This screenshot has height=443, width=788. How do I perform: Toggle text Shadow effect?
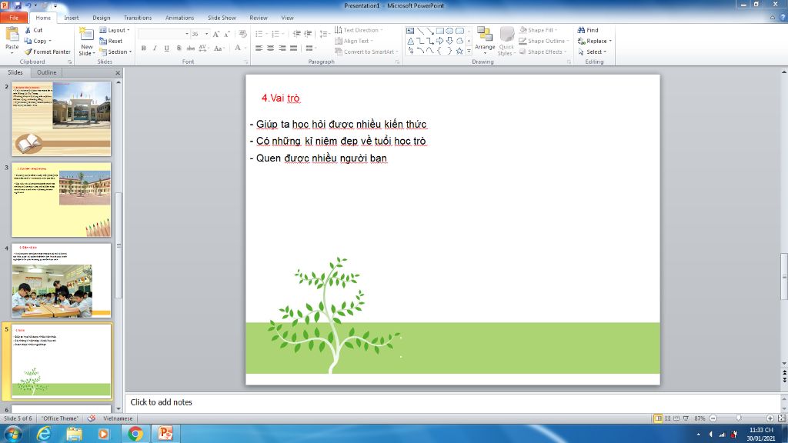[x=179, y=48]
